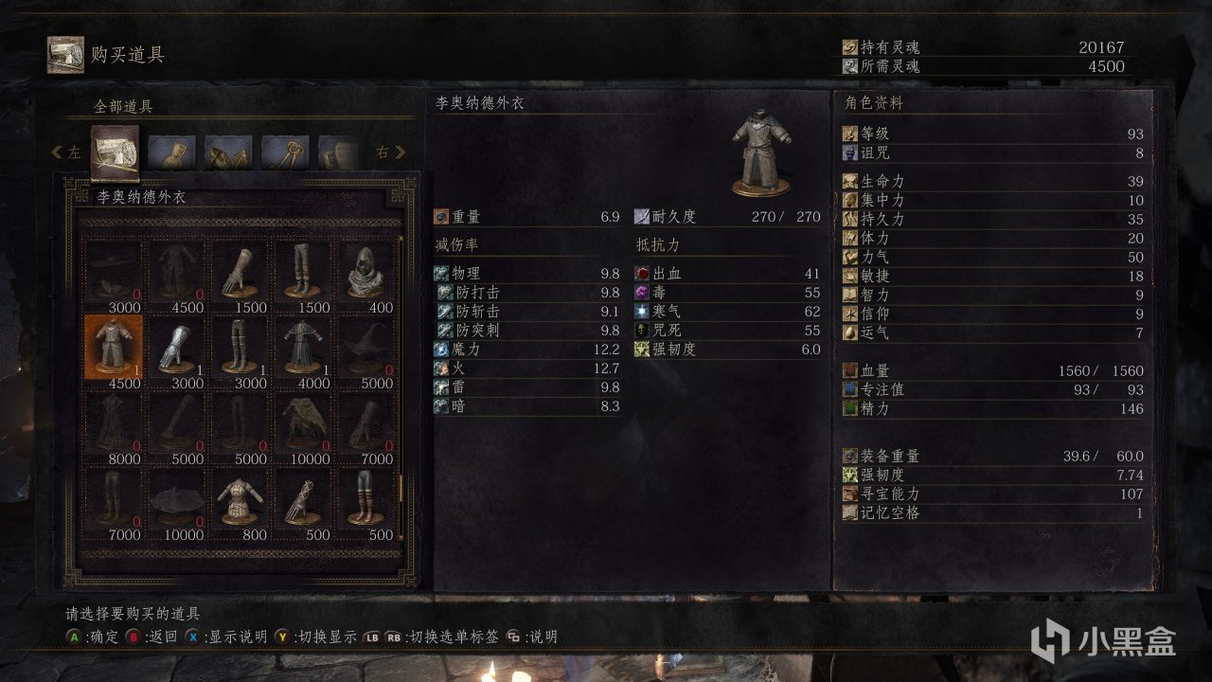Select the highlighted Leonhard garb at 4500 souls
This screenshot has height=682, width=1212.
[114, 347]
